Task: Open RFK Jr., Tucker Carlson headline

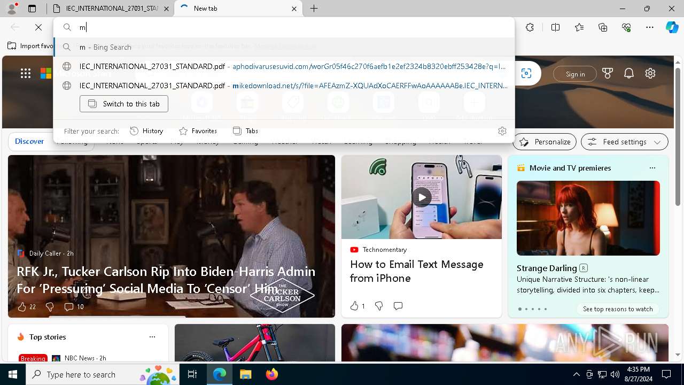Action: [166, 280]
